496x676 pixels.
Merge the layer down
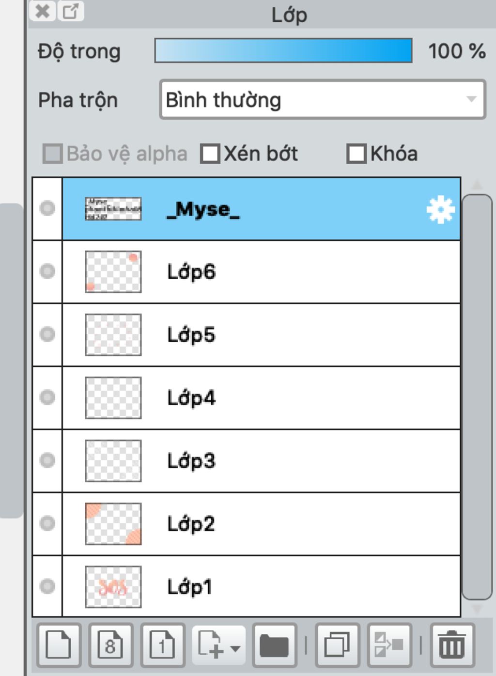[x=389, y=645]
